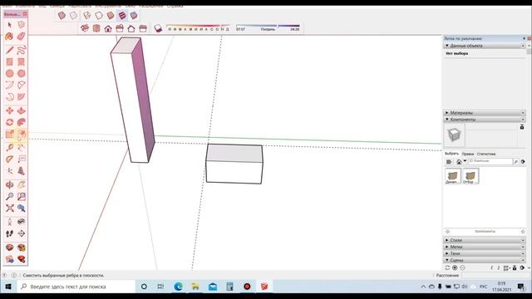
Task: Click the Zoom Extents tool
Action: [x=9, y=208]
